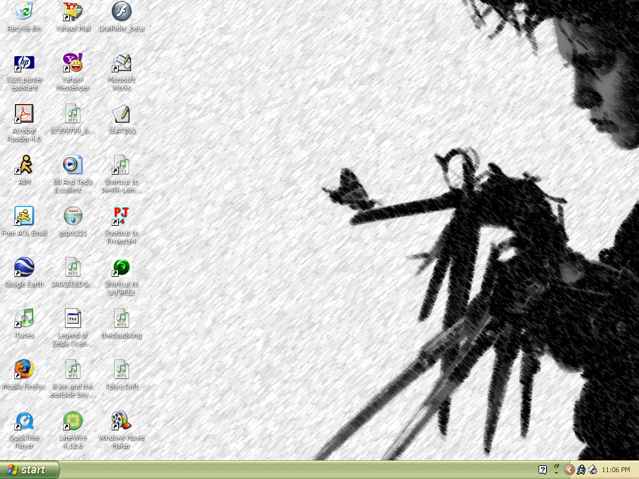
Task: Select the Shortcut to UnFREEz icon
Action: (x=122, y=267)
